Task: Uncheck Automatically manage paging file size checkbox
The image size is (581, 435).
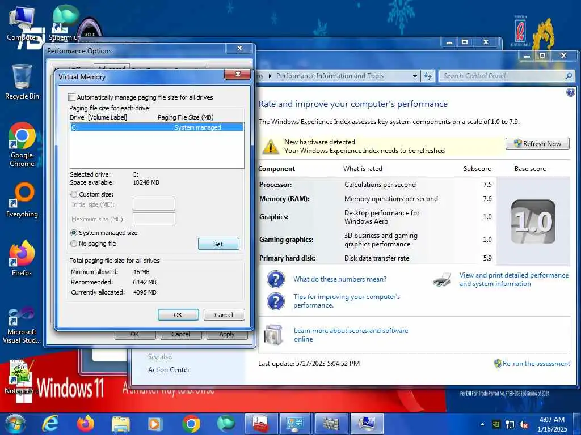Action: pyautogui.click(x=71, y=97)
